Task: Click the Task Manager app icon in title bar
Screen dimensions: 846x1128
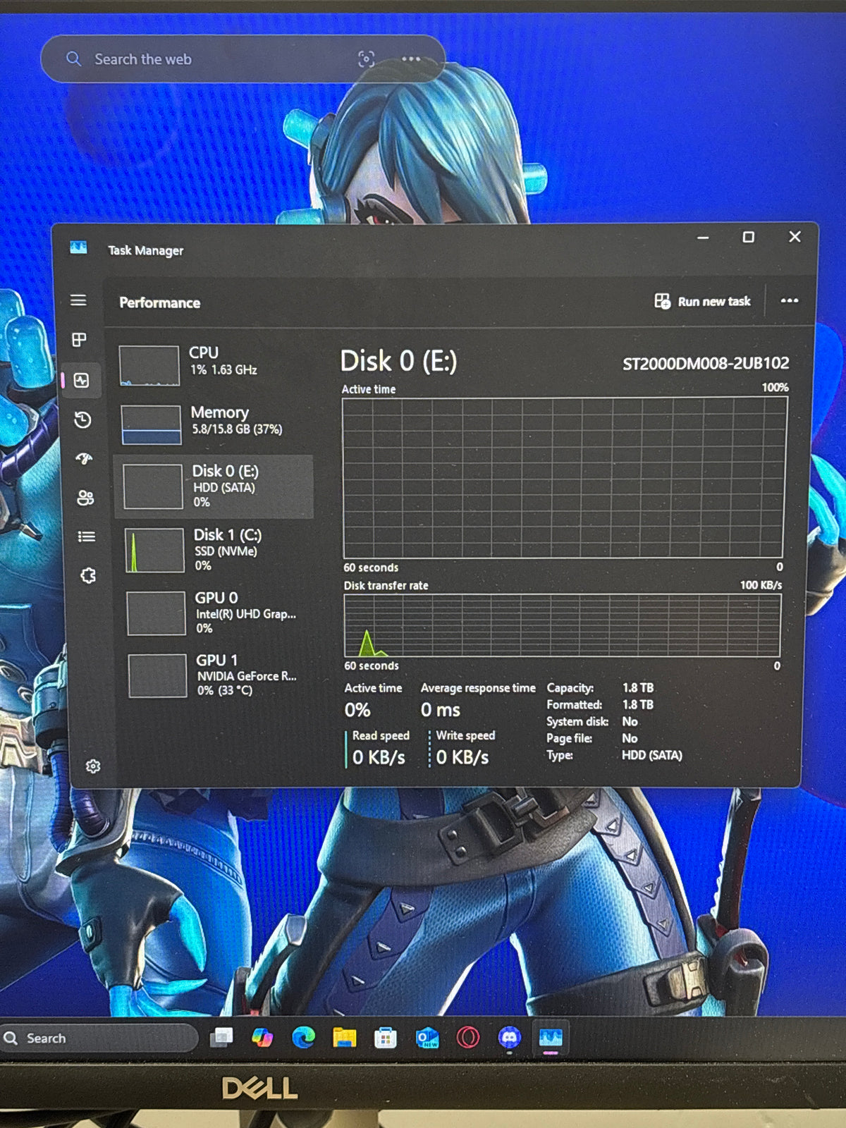Action: pos(78,247)
